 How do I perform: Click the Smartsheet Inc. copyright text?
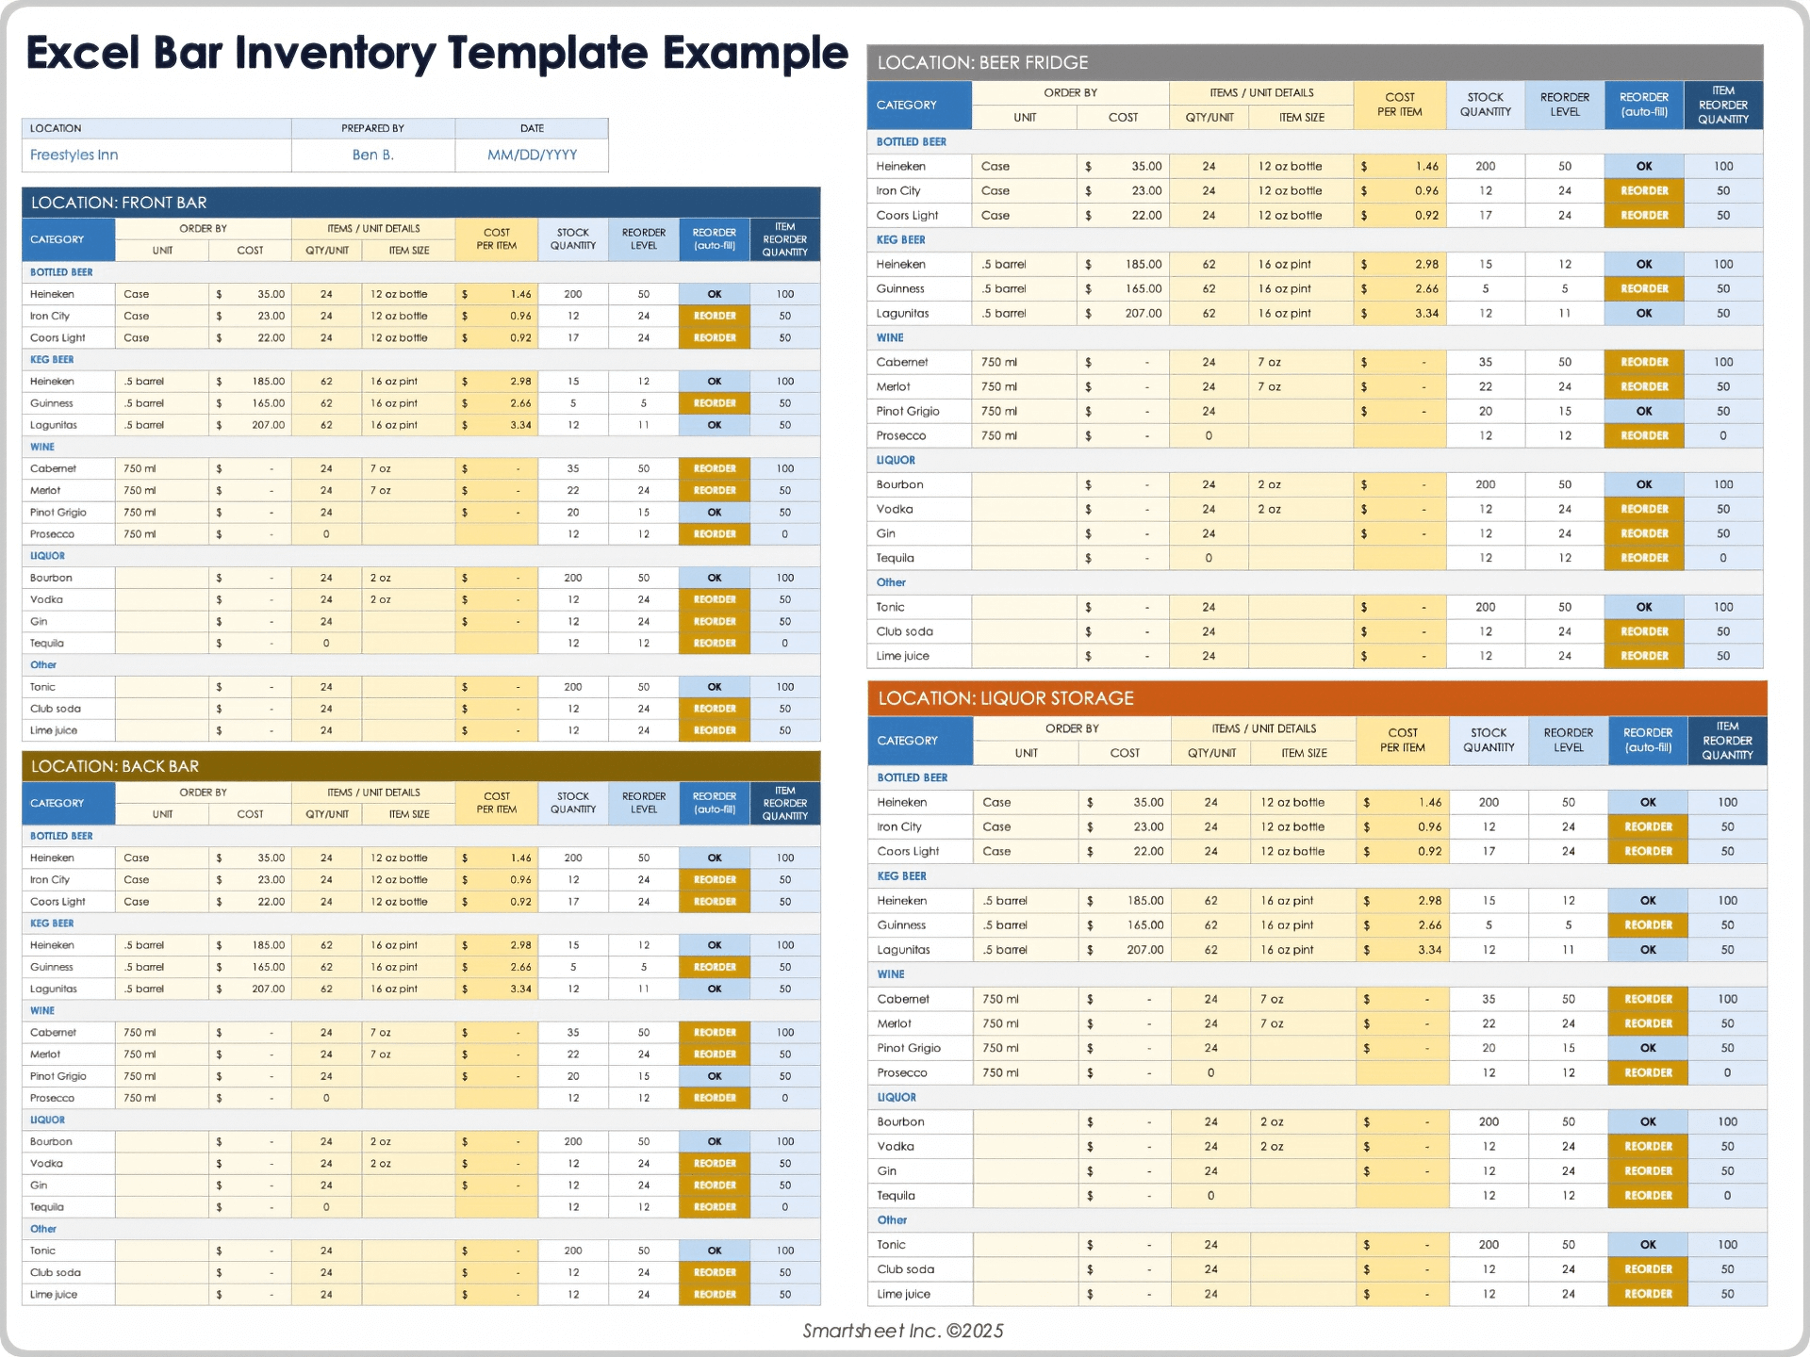pyautogui.click(x=902, y=1331)
